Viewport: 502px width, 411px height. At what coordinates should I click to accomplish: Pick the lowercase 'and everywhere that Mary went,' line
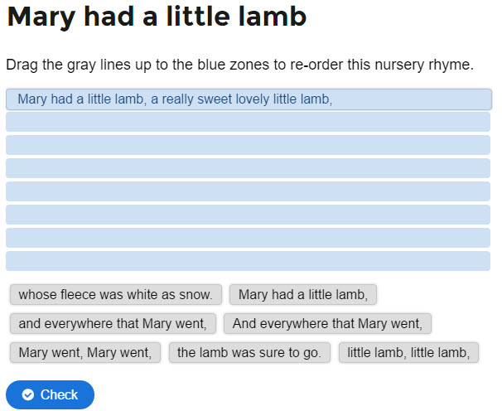pos(113,323)
